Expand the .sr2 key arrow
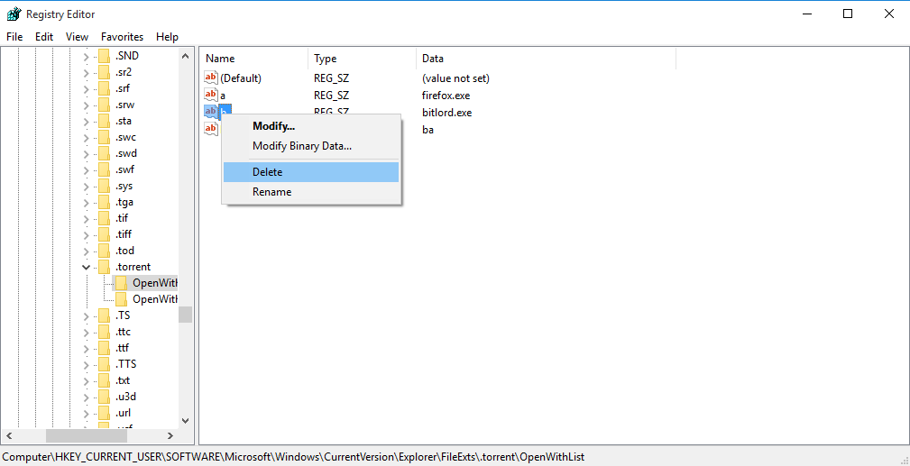The height and width of the screenshot is (466, 910). pos(87,73)
